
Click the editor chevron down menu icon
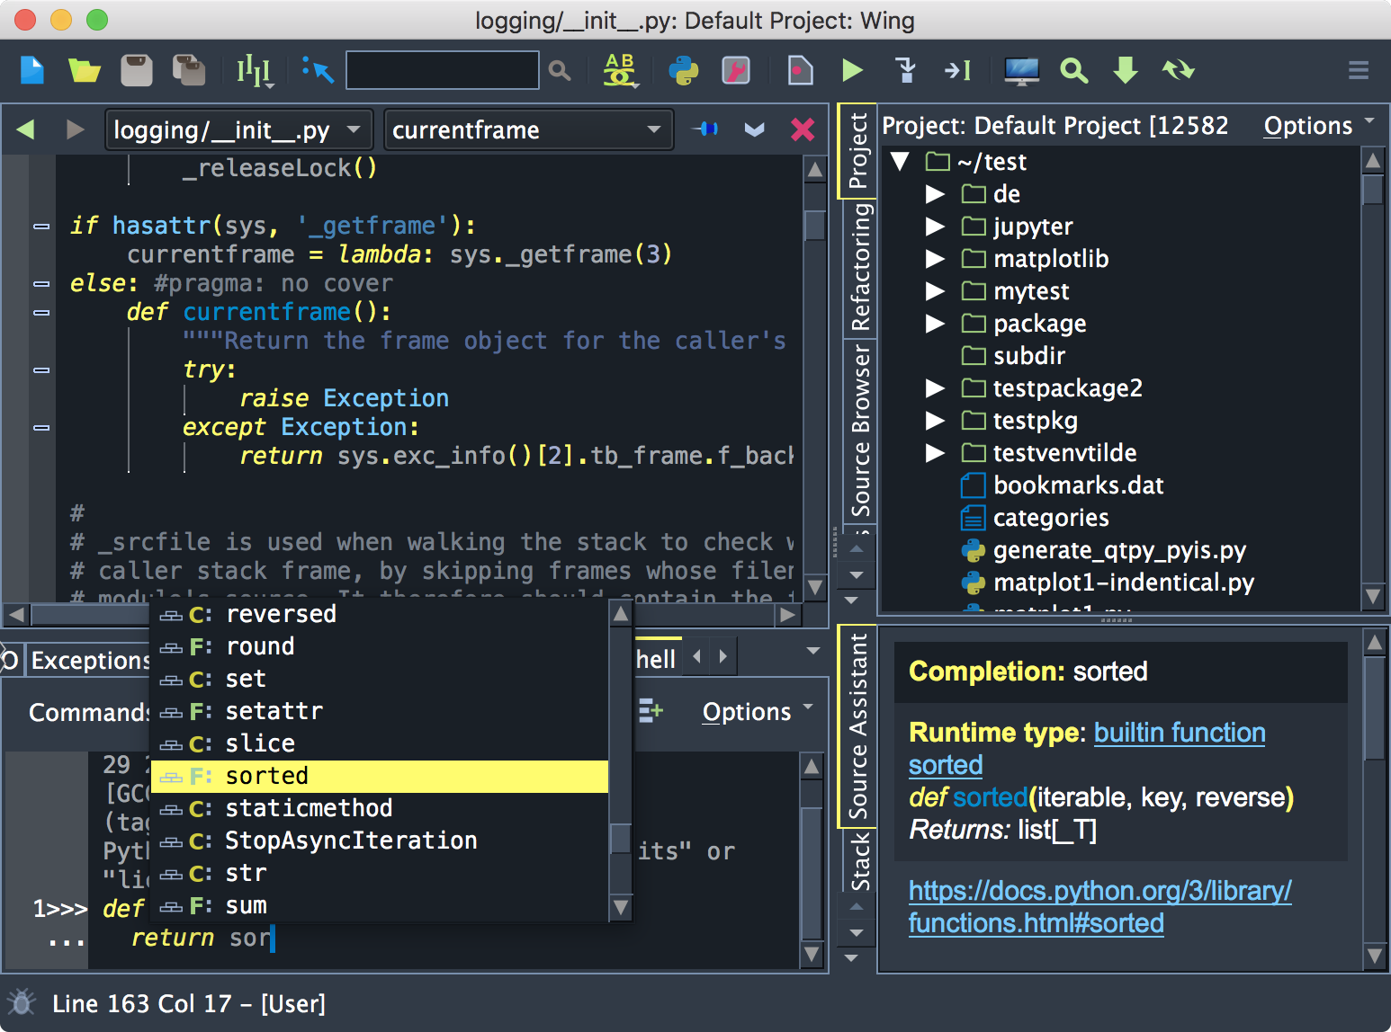point(754,129)
